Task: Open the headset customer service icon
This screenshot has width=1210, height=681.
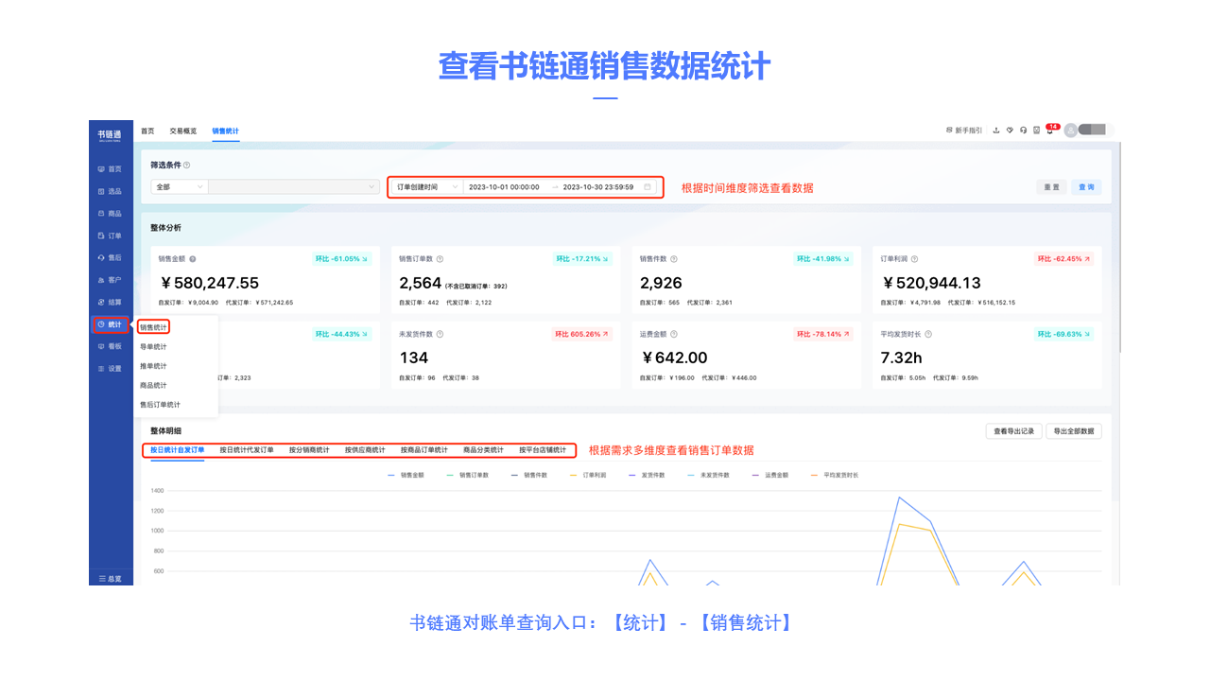Action: 1023,131
